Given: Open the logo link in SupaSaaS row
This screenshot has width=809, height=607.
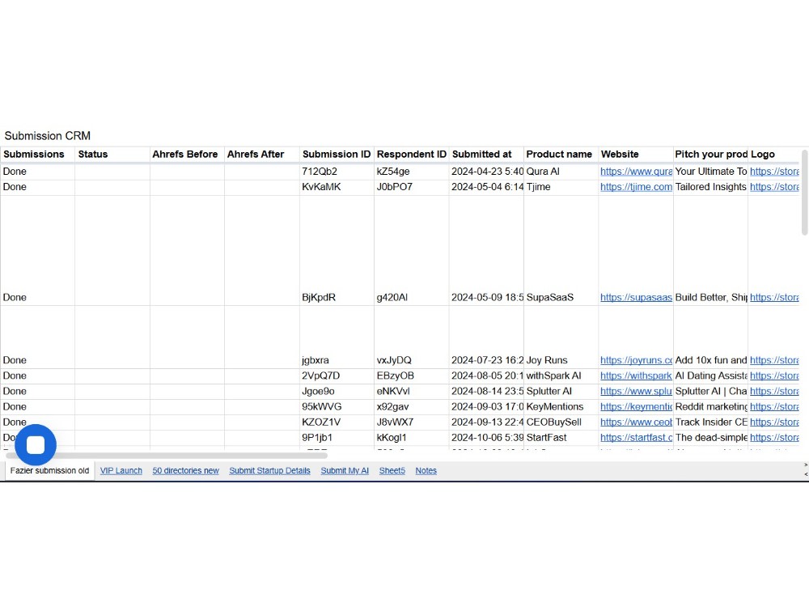Looking at the screenshot, I should [x=774, y=297].
